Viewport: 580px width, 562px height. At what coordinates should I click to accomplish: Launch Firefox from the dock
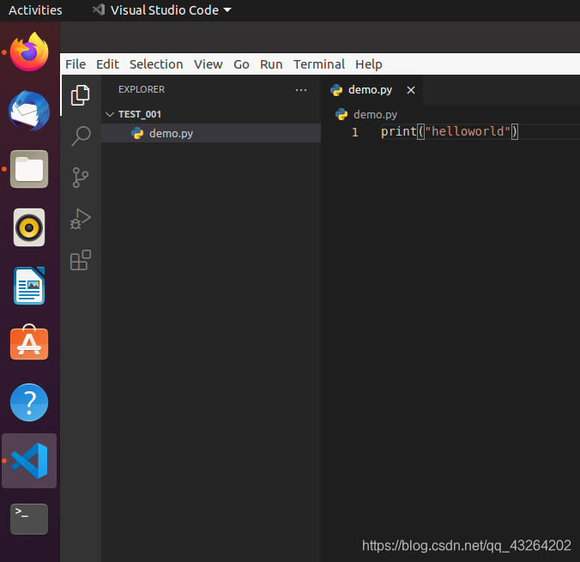[x=29, y=51]
